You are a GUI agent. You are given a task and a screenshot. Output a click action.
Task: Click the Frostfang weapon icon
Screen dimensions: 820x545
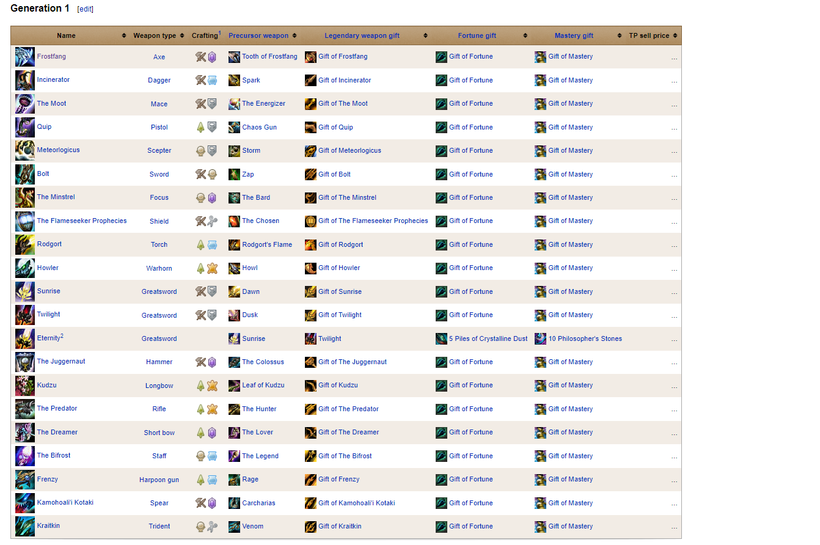[25, 57]
